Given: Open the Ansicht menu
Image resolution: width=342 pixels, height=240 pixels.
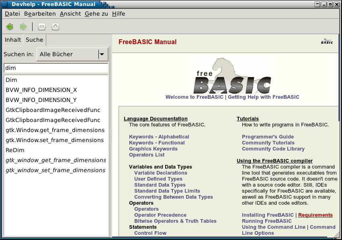Looking at the screenshot, I should click(70, 14).
